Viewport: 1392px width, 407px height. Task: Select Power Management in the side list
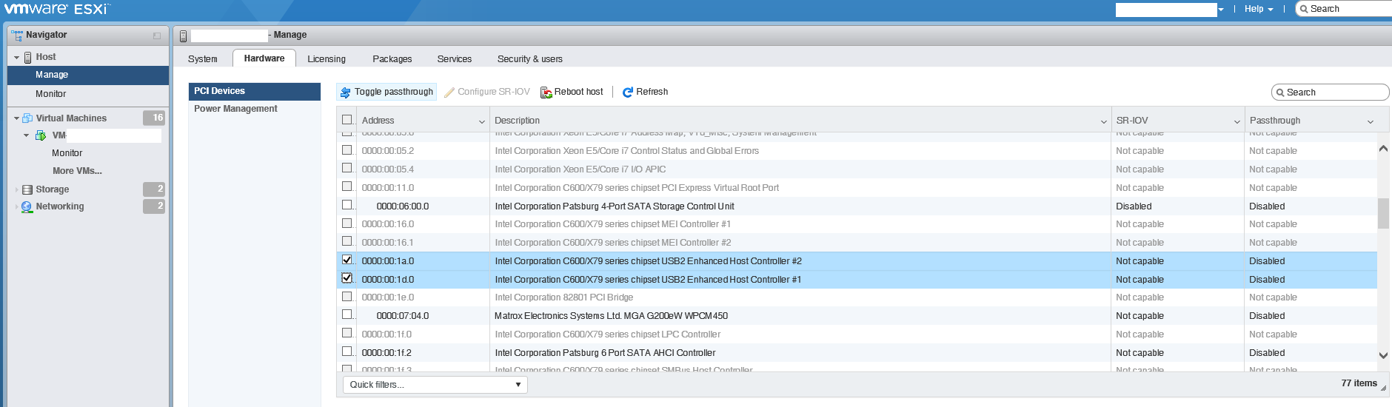click(235, 109)
